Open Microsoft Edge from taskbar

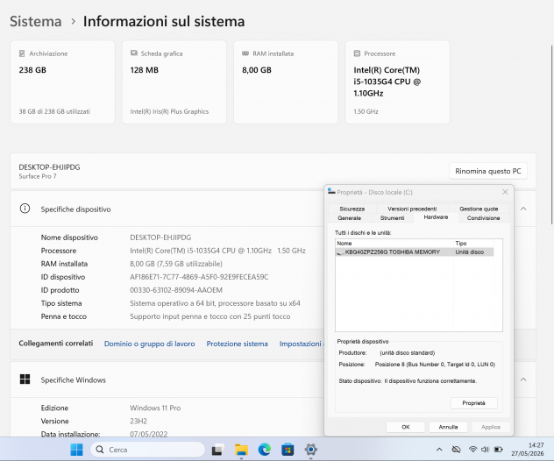pyautogui.click(x=264, y=450)
